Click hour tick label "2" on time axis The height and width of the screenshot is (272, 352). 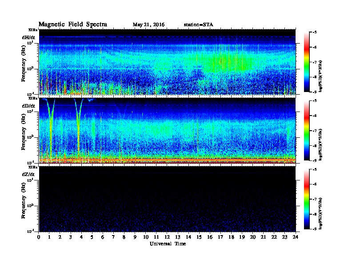(x=60, y=237)
